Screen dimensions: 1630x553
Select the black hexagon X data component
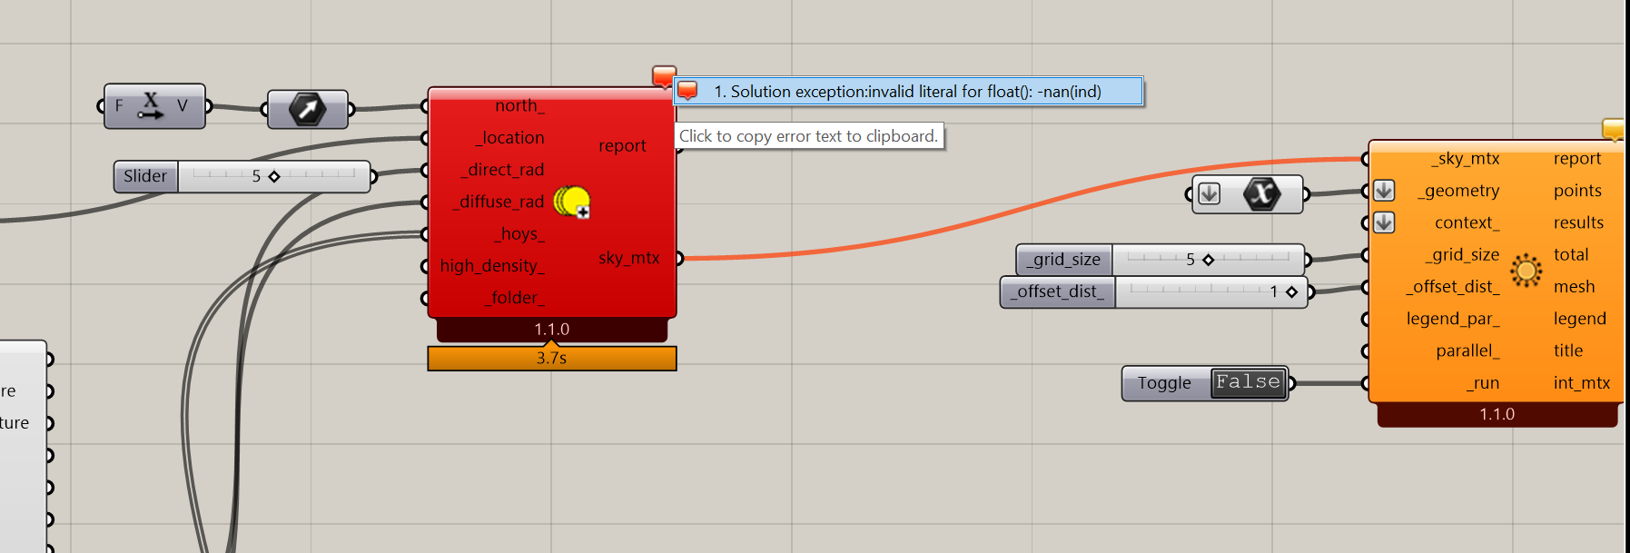click(x=1262, y=193)
